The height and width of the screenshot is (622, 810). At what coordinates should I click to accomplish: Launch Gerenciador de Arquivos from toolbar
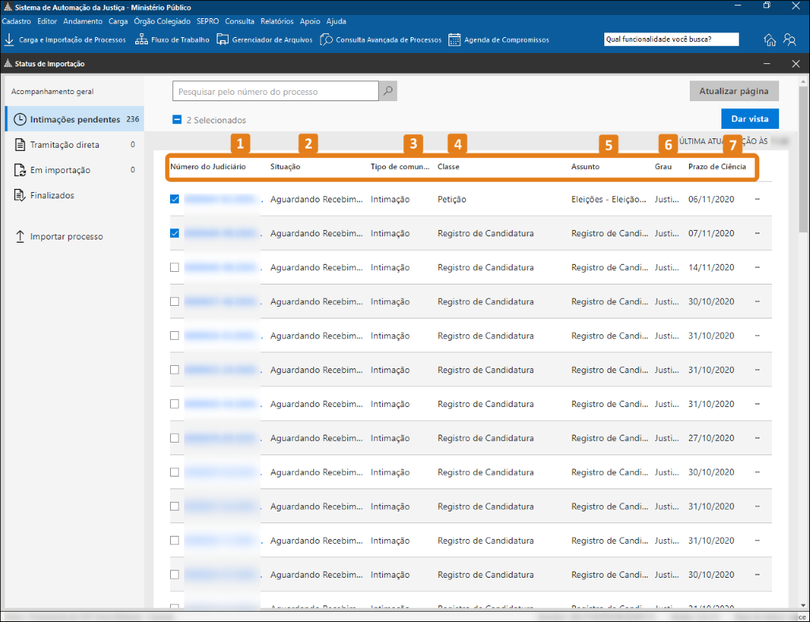point(223,40)
